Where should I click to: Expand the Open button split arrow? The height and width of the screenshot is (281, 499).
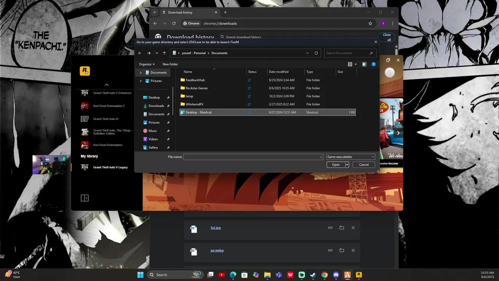[x=347, y=165]
